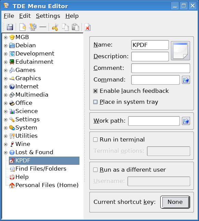Click the Copy toolbar icon
The width and height of the screenshot is (199, 221).
tap(65, 27)
